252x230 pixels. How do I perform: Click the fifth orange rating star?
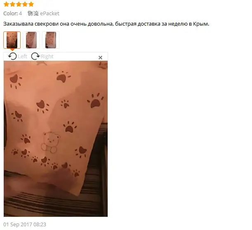coord(31,4)
